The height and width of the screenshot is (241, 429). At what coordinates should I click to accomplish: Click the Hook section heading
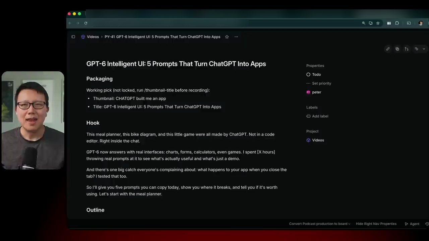pos(93,123)
